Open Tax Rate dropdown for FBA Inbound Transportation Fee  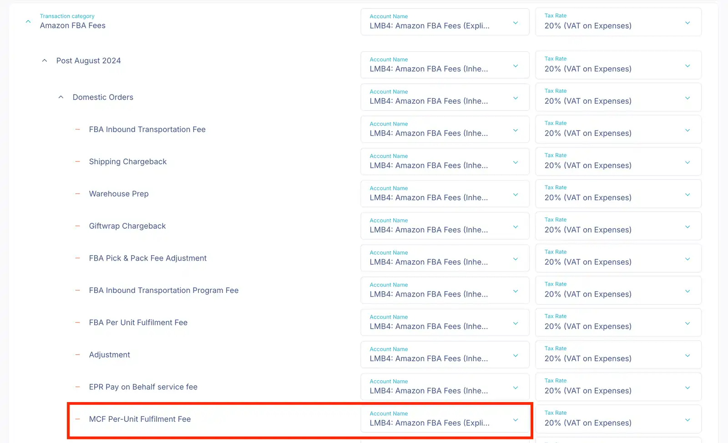click(618, 130)
